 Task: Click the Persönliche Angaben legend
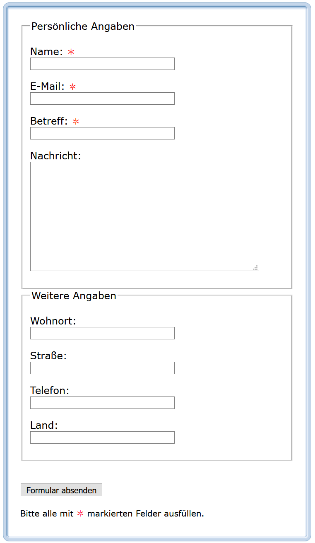tap(83, 26)
